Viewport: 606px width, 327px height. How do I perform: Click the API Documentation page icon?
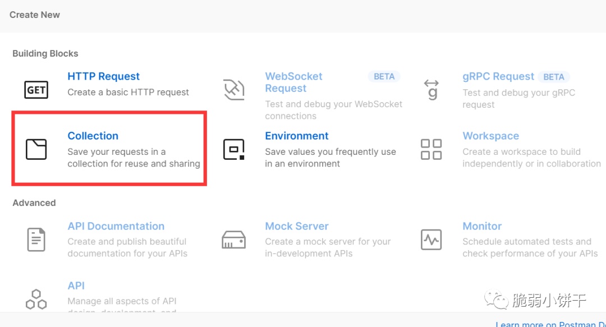coord(36,240)
